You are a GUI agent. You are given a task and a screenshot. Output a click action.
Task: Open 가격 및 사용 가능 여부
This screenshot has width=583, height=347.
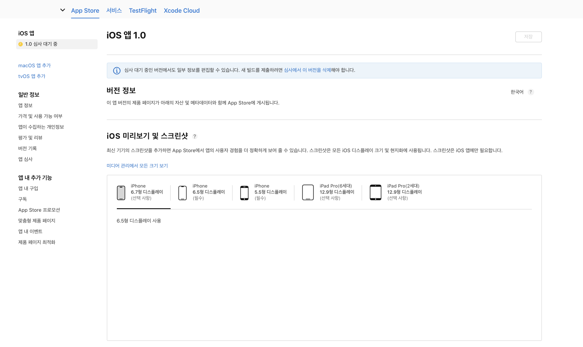[x=40, y=116]
